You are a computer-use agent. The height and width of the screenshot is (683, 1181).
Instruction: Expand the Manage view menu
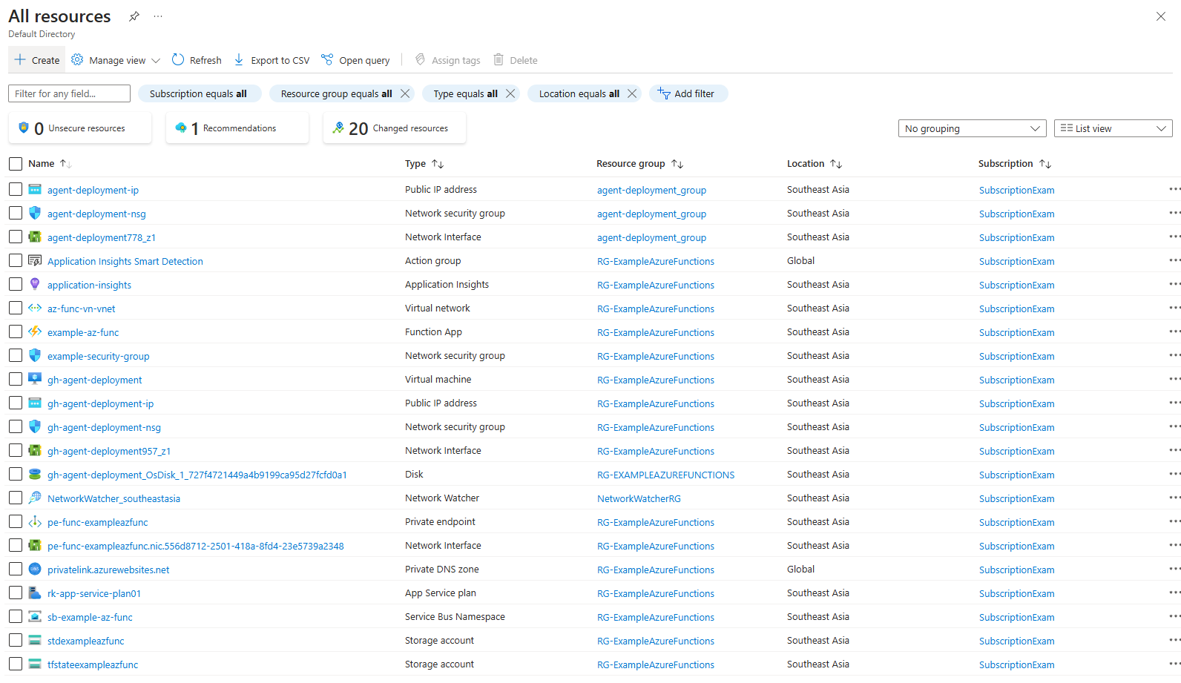click(116, 60)
